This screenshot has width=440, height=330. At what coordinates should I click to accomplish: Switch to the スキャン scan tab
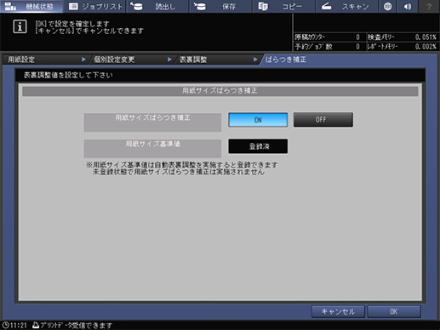tap(346, 6)
